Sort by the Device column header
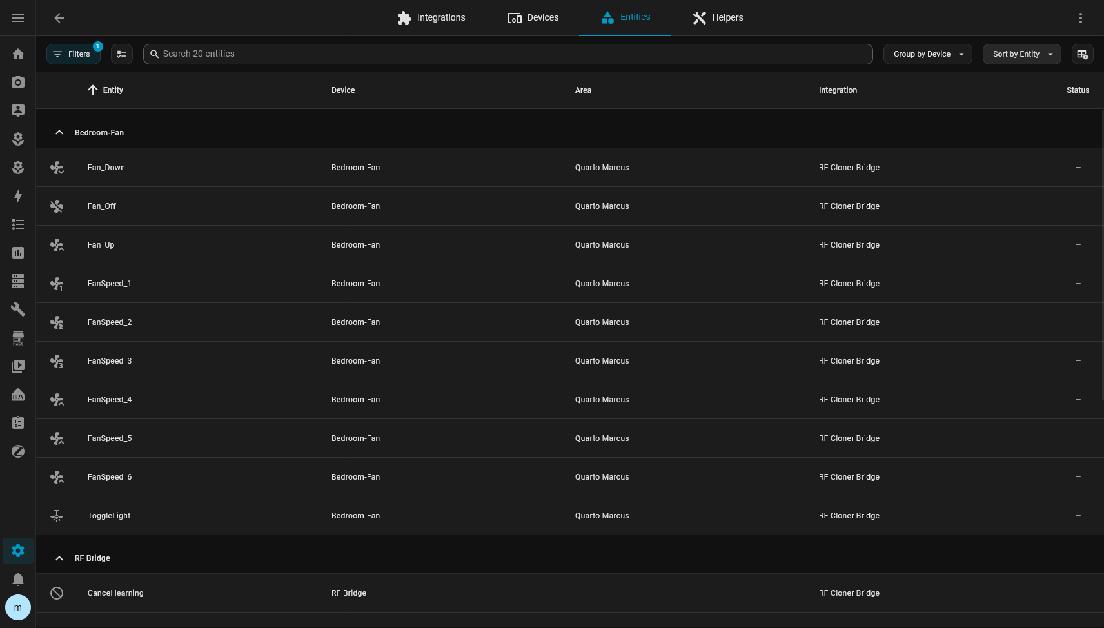The image size is (1104, 628). coord(343,90)
